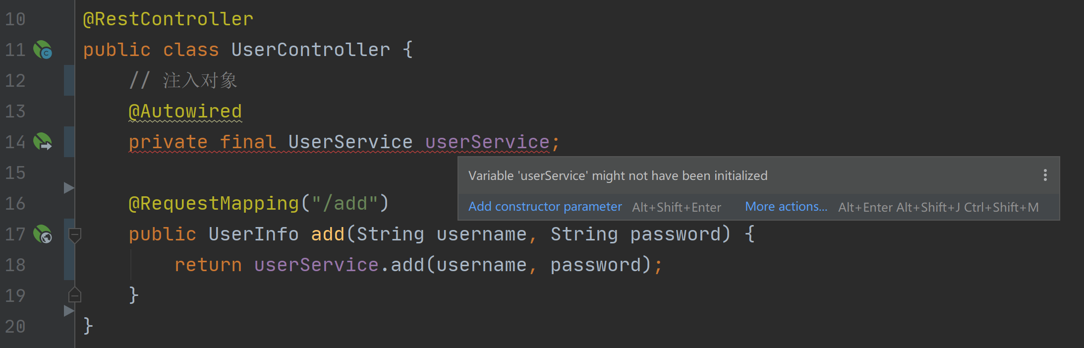The height and width of the screenshot is (348, 1084).
Task: Click the @RestController annotation
Action: [168, 19]
